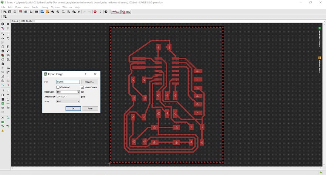Open the Options menu
Image resolution: width=326 pixels, height=175 pixels.
55,7
